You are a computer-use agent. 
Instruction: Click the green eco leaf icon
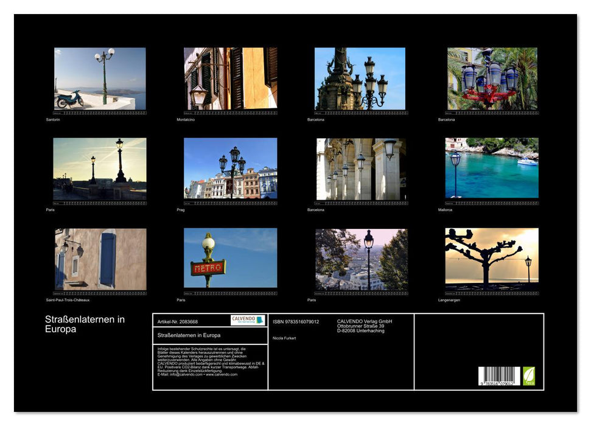tap(529, 376)
